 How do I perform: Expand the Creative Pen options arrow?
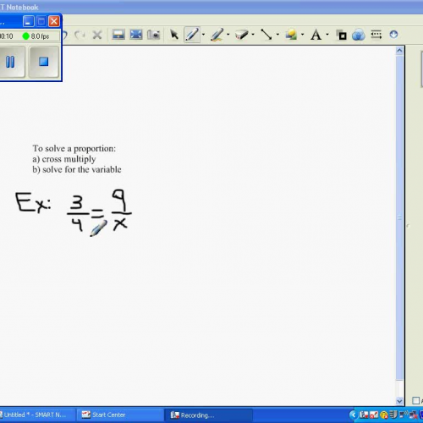click(x=228, y=35)
